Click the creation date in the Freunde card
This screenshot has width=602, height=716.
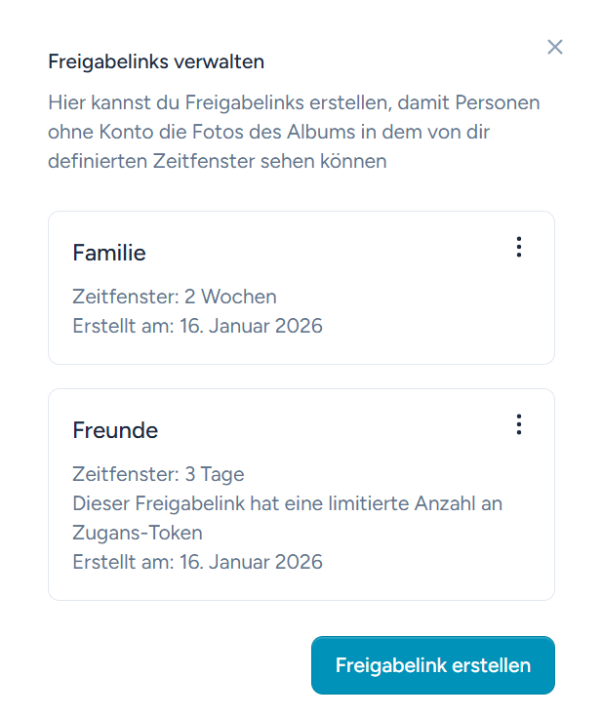coord(197,562)
